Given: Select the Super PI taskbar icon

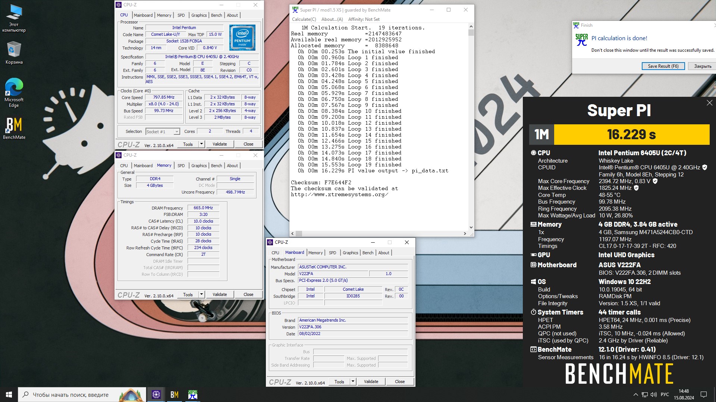Looking at the screenshot, I should [192, 395].
